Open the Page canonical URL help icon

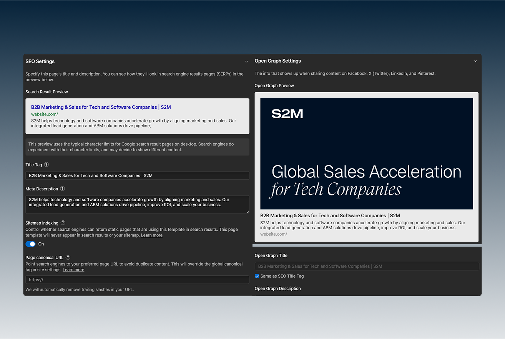pos(68,258)
